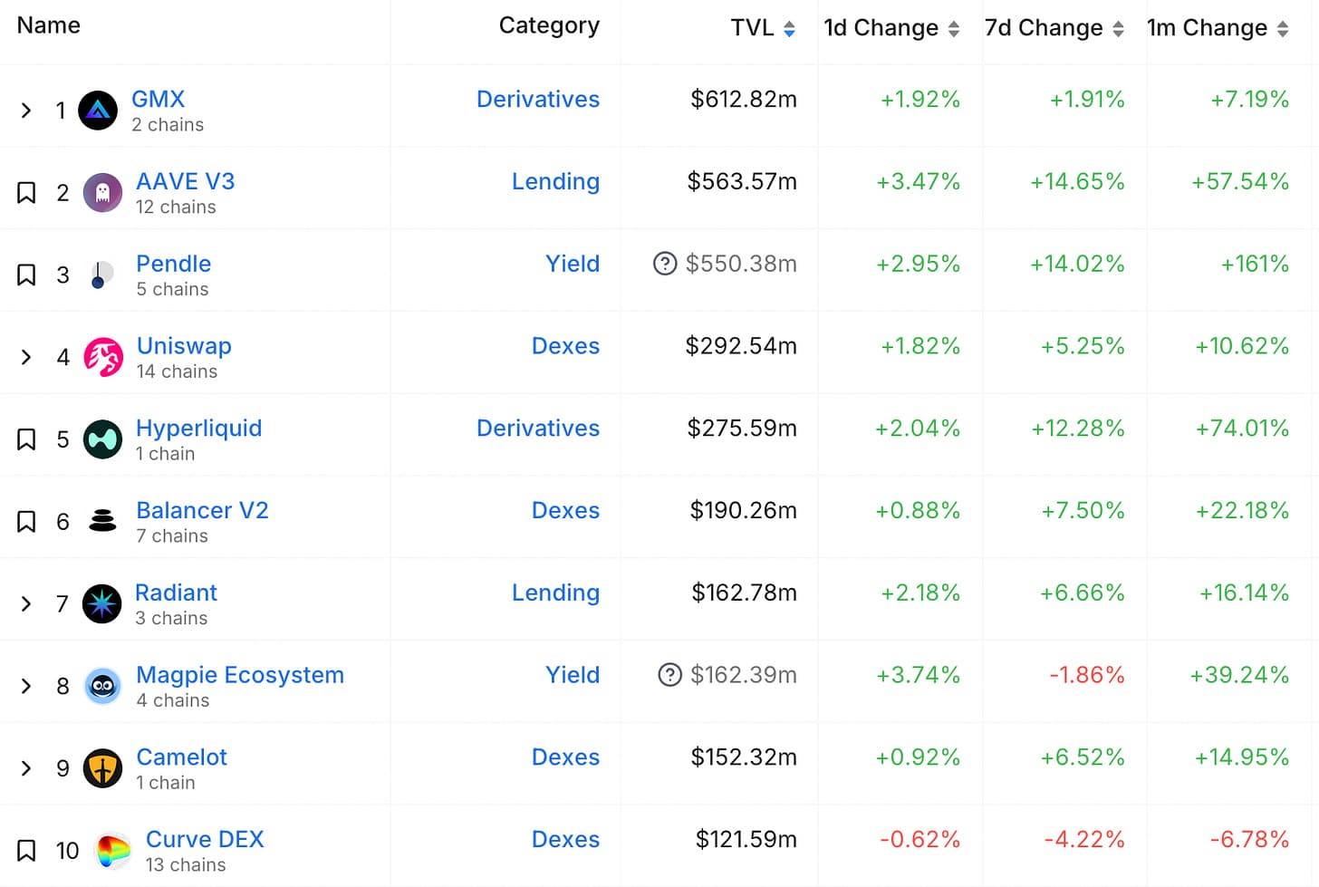This screenshot has height=887, width=1319.
Task: Bookmark the AAVE V3 protocol
Action: pyautogui.click(x=27, y=193)
